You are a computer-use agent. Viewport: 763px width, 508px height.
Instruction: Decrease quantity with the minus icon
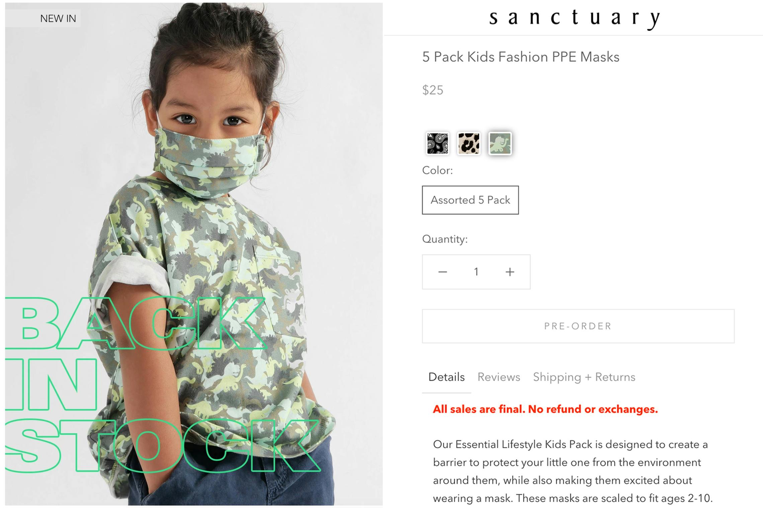tap(442, 272)
